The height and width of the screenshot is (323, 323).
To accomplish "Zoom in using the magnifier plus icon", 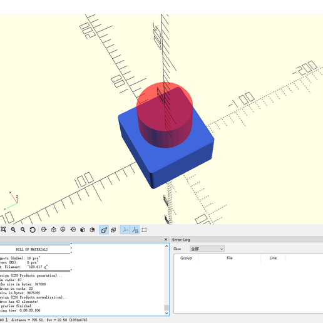I will (13, 230).
